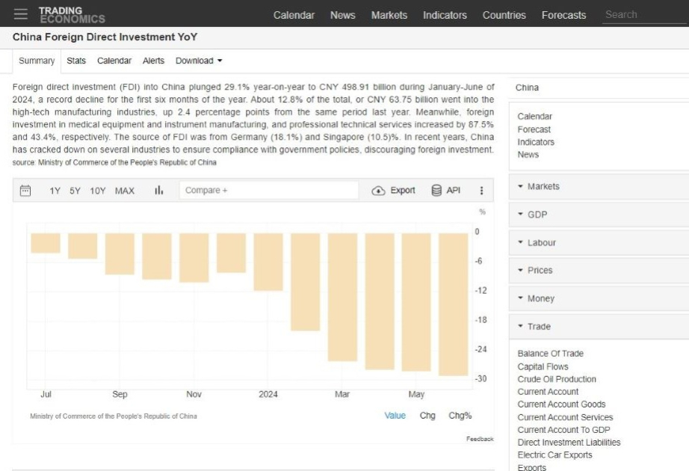The width and height of the screenshot is (689, 471).
Task: Expand the GDP sidebar section
Action: [599, 215]
